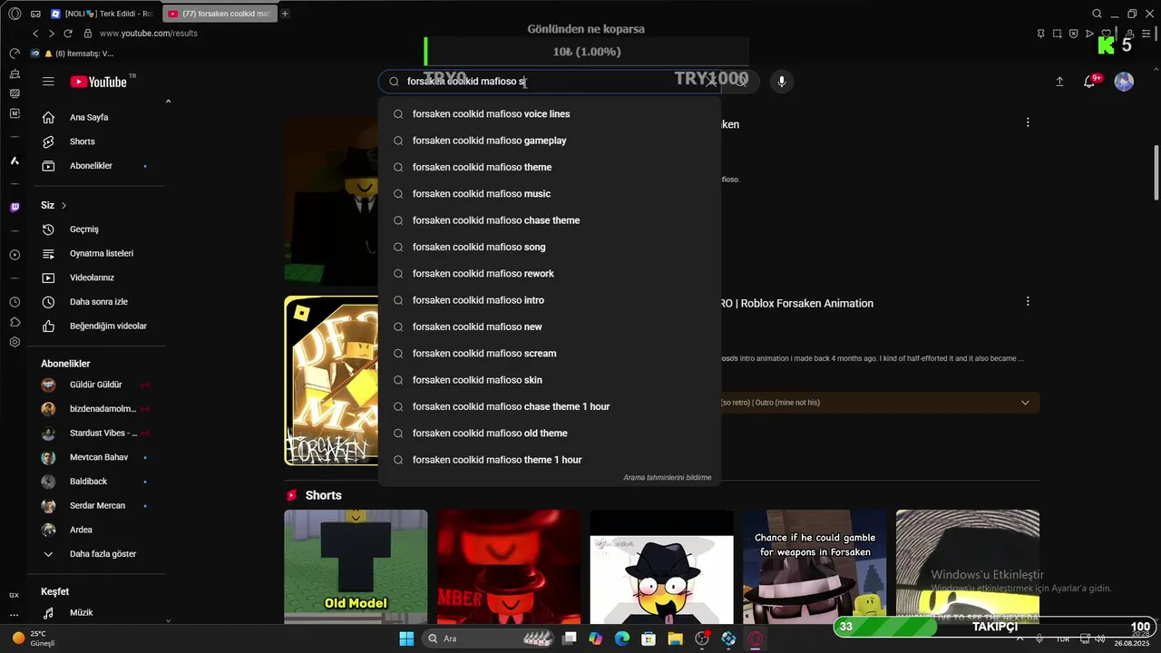The height and width of the screenshot is (653, 1161).
Task: Click 'Arama tahminlerini bildirme' link
Action: click(x=667, y=477)
